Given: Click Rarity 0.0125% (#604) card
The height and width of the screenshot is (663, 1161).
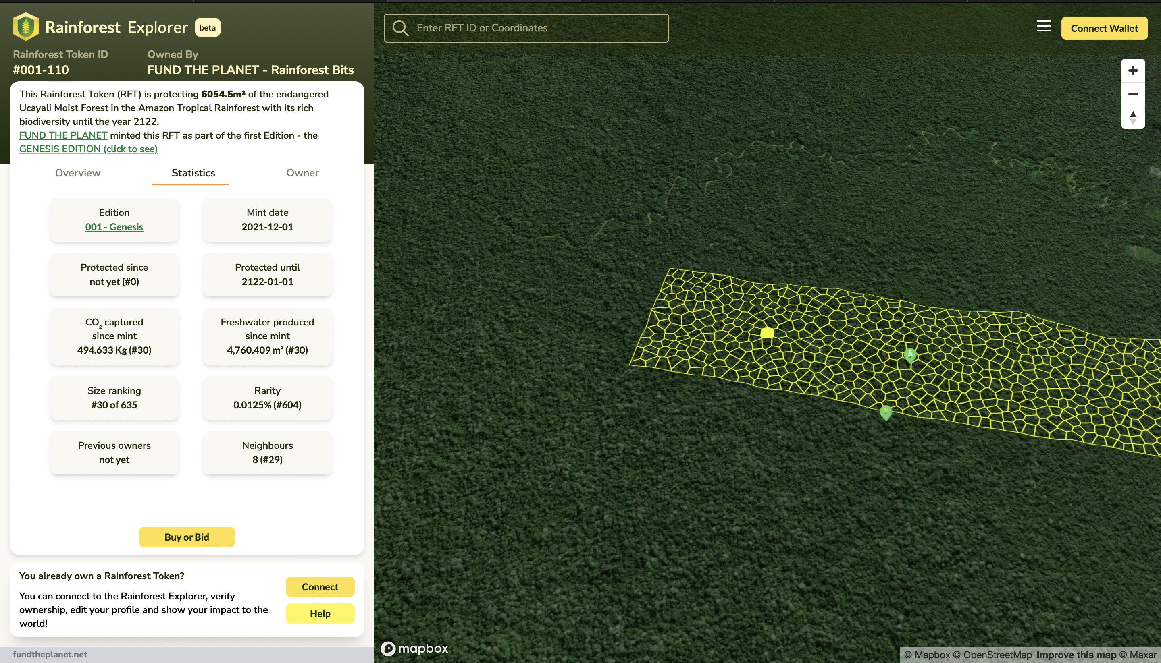Looking at the screenshot, I should (267, 398).
